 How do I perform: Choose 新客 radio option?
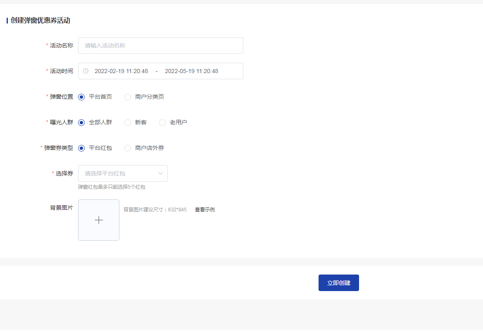(128, 123)
